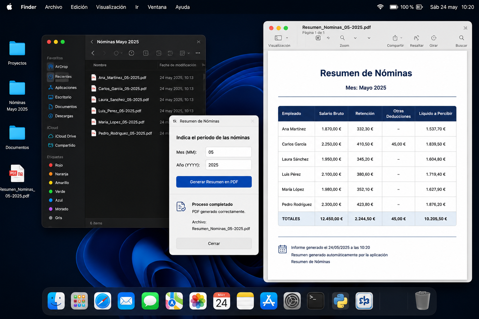Screen dimensions: 479x319
Task: Open System Settings from the Dock
Action: pyautogui.click(x=292, y=301)
